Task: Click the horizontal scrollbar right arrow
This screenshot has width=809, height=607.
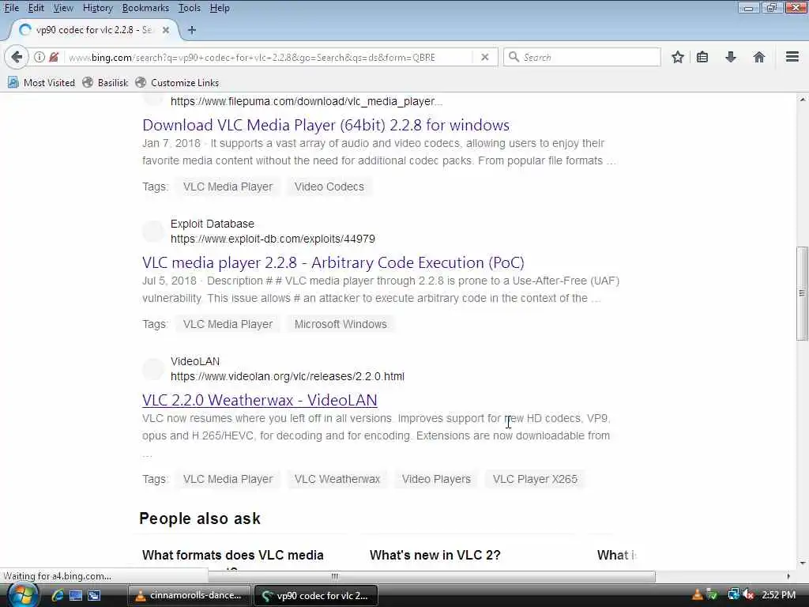Action: [x=788, y=576]
